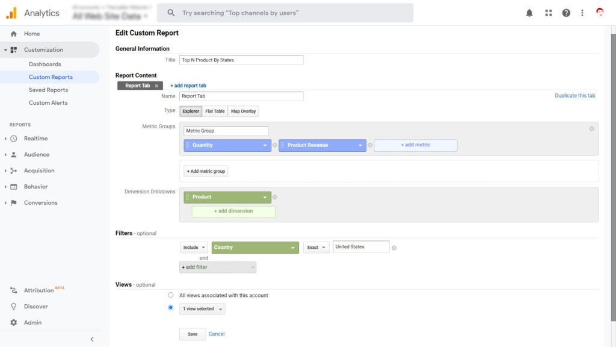Viewport: 616px width, 347px height.
Task: Click the Audience person icon
Action: coord(14,155)
